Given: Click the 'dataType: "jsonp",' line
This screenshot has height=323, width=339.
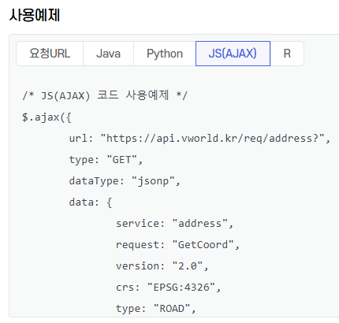Looking at the screenshot, I should (x=125, y=181).
